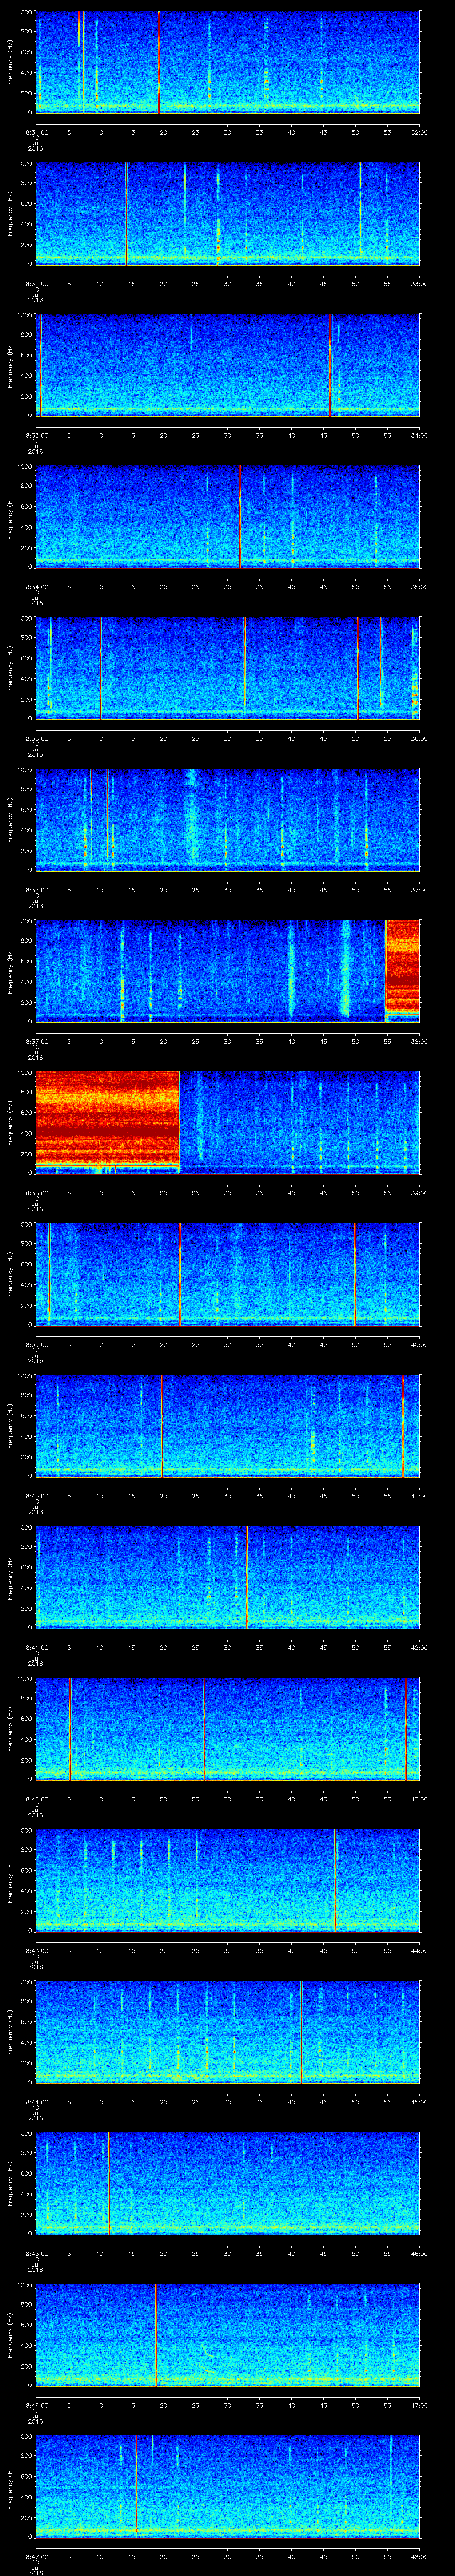Select red spike near 19 seconds in 8:31:00 panel

pos(159,60)
